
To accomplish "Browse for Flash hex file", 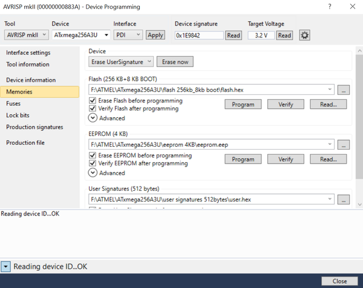I will click(343, 90).
